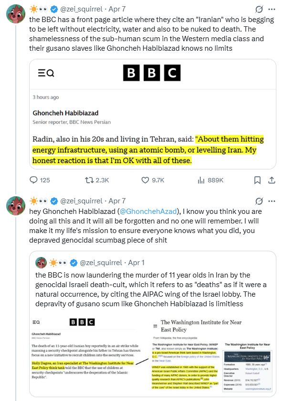This screenshot has height=401, width=284.
Task: Open the more options menu on second tweet
Action: [x=272, y=201]
